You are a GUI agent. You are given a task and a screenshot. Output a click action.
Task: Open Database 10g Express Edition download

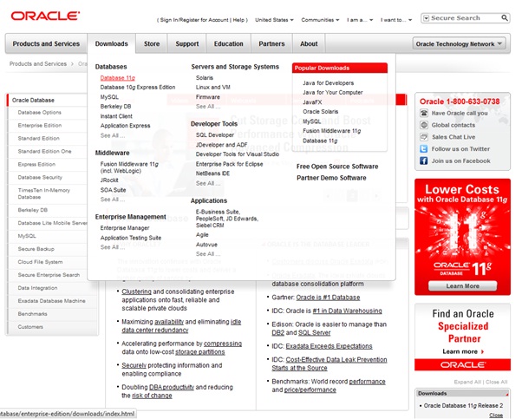click(138, 88)
